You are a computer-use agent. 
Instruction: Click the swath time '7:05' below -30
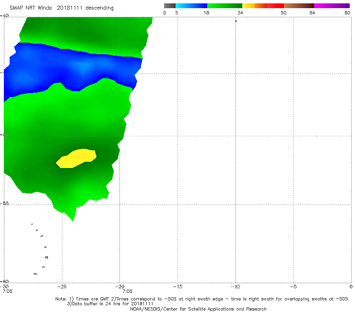pyautogui.click(x=7, y=291)
